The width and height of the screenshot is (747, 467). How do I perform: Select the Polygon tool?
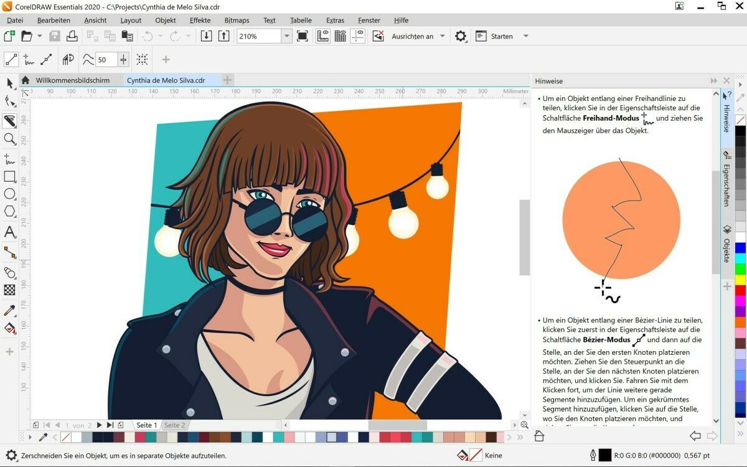(x=9, y=212)
